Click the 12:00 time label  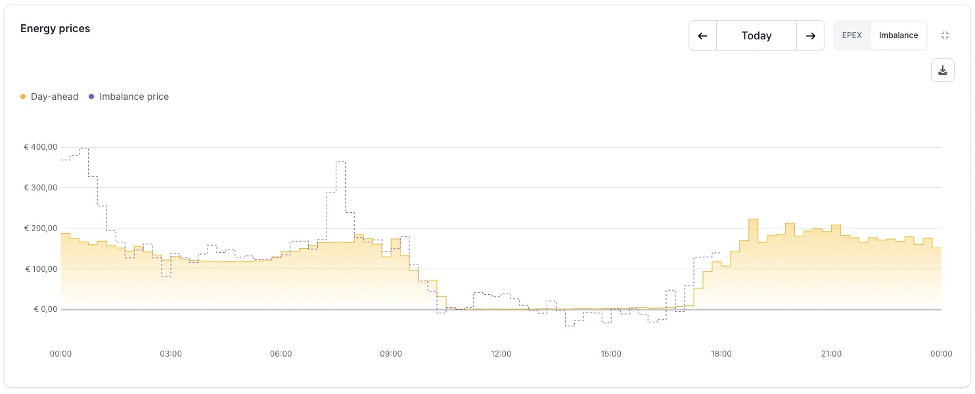501,354
